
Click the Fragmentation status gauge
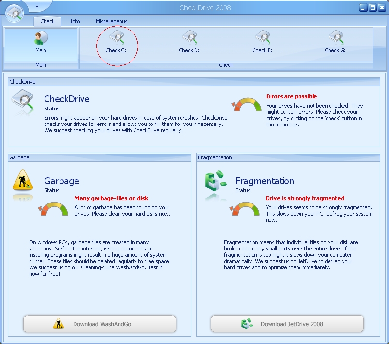point(245,209)
